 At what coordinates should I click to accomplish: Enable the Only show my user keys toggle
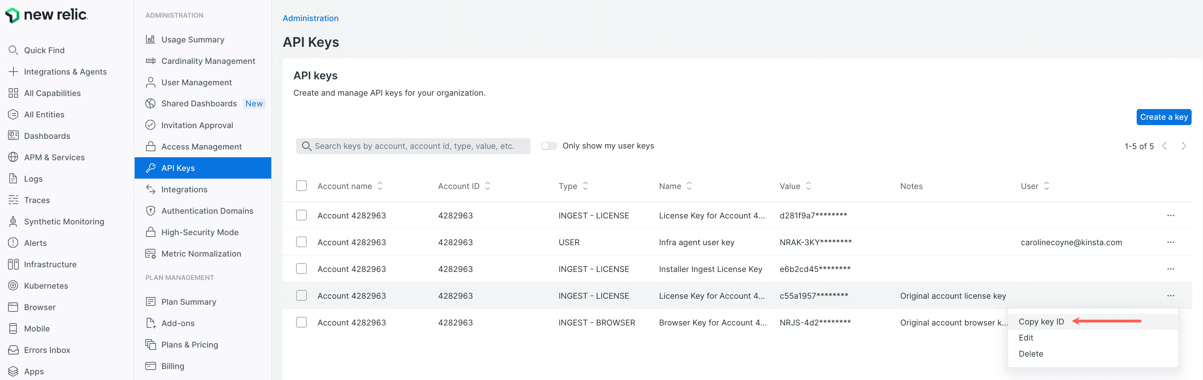click(x=549, y=146)
